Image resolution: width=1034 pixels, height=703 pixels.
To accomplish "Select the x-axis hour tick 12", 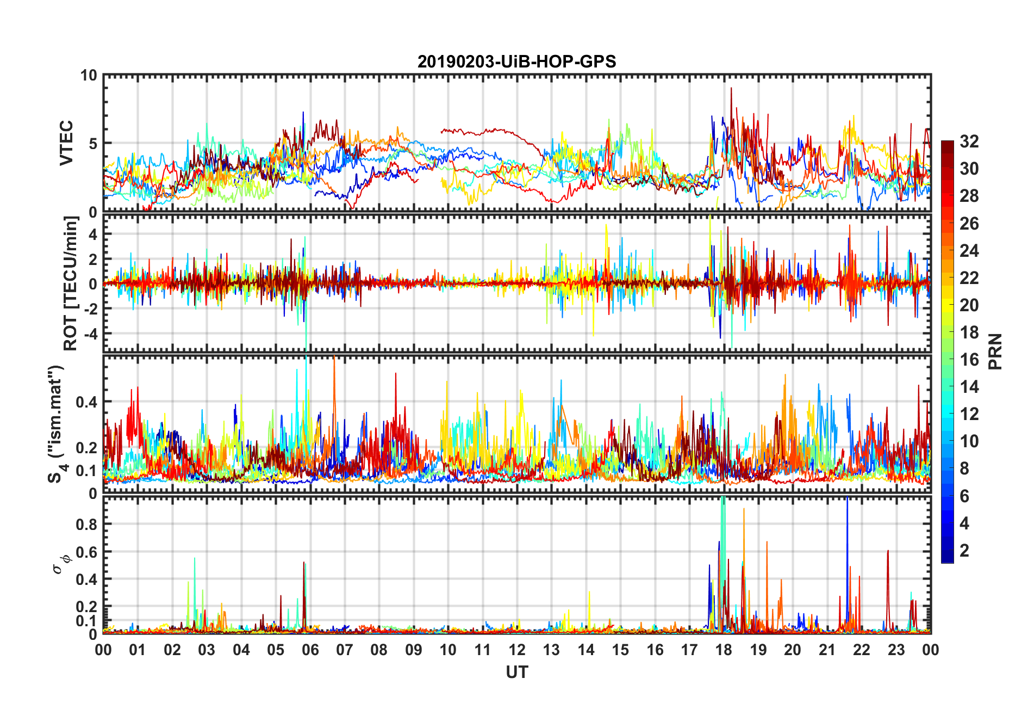I will (517, 650).
